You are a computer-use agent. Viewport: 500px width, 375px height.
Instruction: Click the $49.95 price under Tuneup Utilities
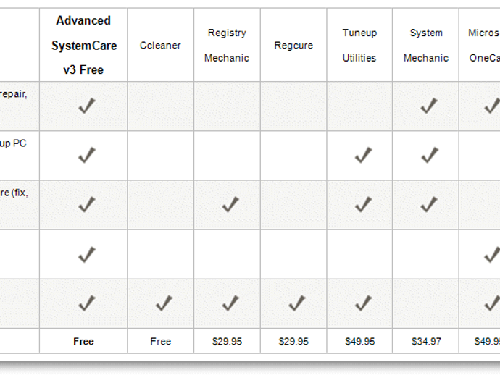pos(359,342)
